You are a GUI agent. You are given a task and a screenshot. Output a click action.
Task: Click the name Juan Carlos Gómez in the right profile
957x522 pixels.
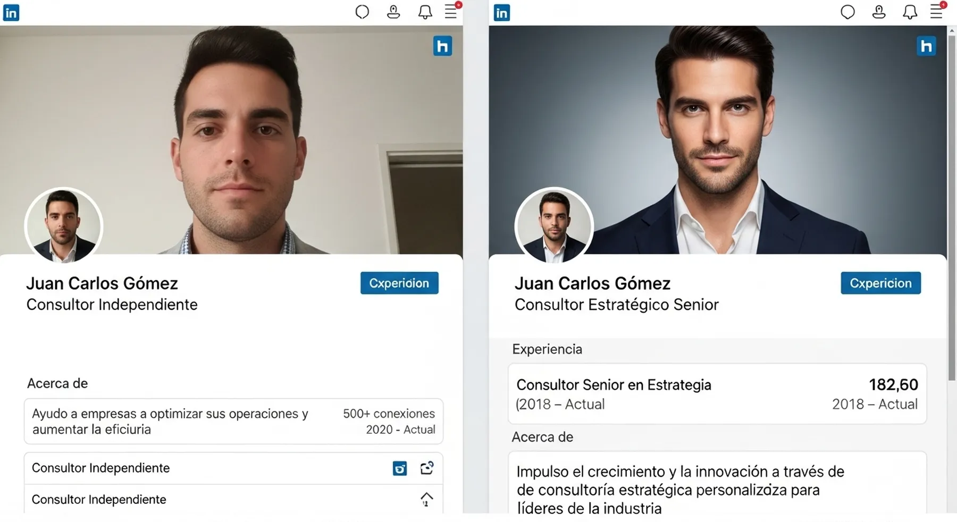click(592, 283)
